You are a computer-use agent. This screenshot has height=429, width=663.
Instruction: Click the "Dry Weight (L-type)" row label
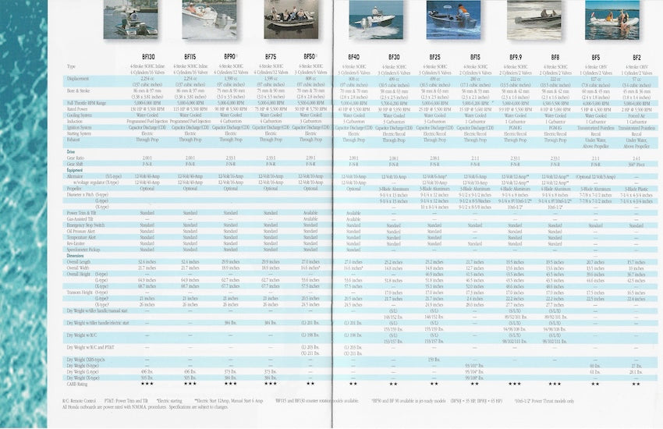[x=83, y=372]
